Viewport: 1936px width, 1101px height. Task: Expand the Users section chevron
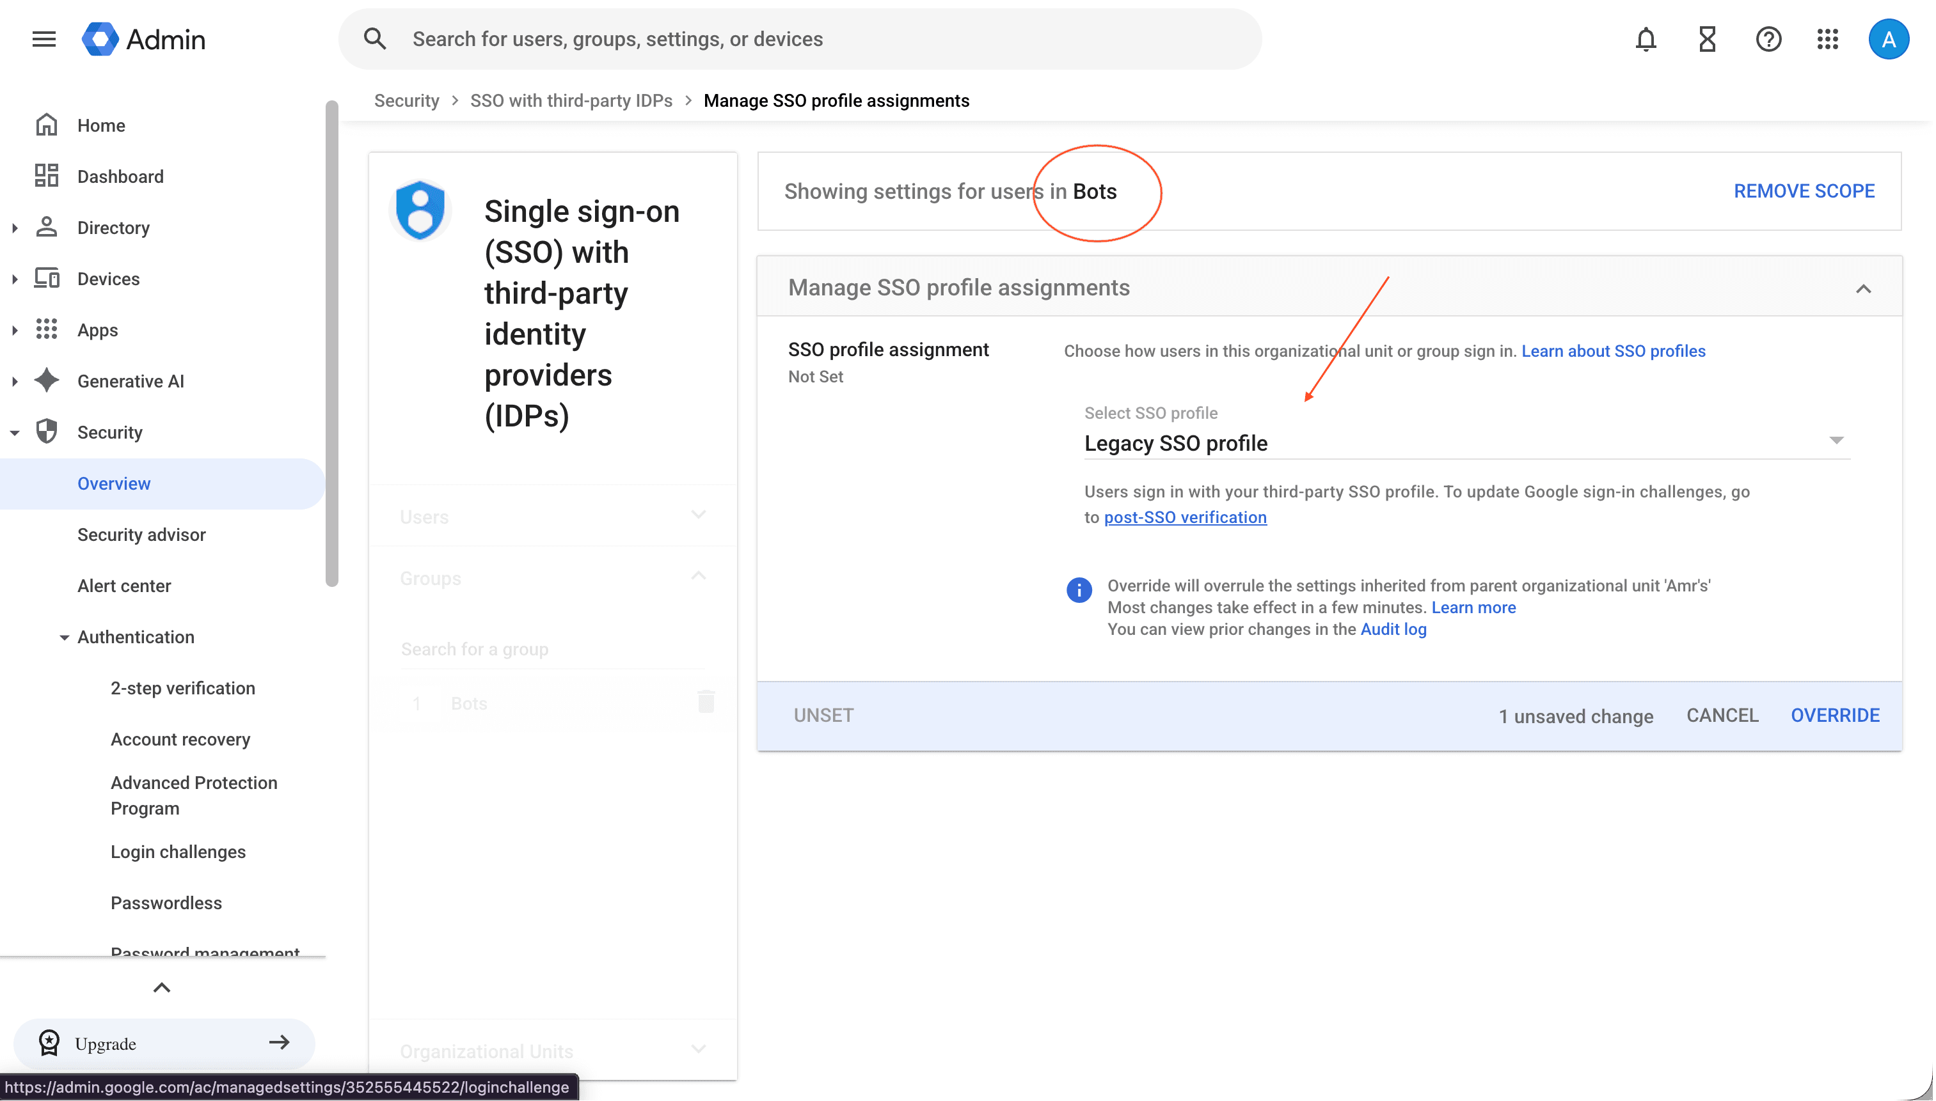(699, 515)
